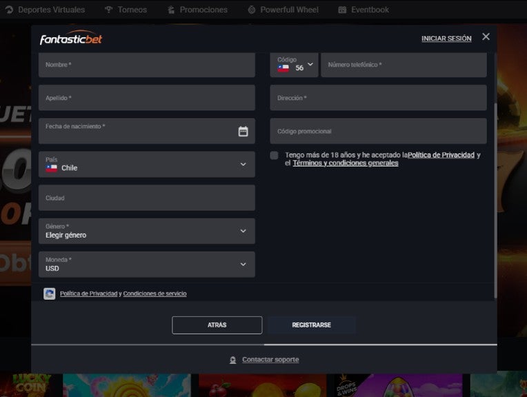527x397 pixels.
Task: Open Promociones menu item
Action: click(x=197, y=10)
